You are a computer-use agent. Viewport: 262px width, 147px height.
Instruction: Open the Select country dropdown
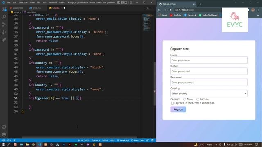[x=209, y=94]
